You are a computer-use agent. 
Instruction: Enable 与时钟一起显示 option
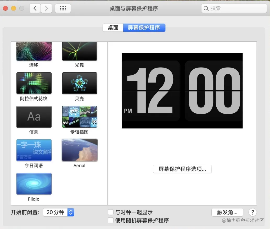110,212
